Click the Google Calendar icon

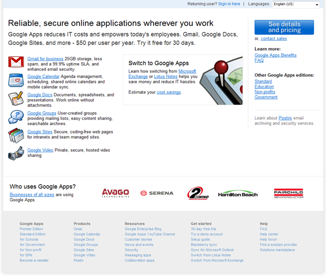tap(16, 80)
